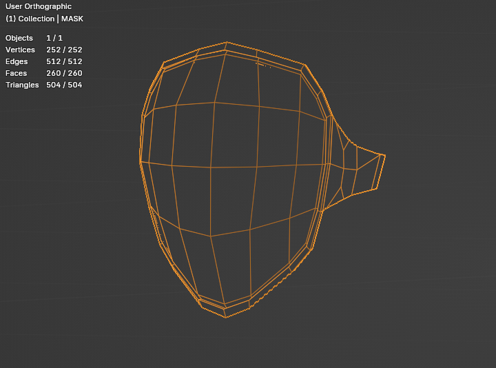
Task: Select the Objects statistics label
Action: [19, 38]
